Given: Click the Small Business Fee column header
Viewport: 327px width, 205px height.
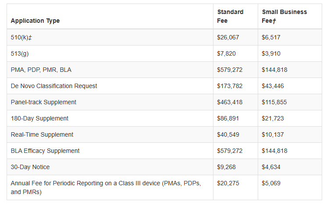Looking at the screenshot, I should 284,16.
